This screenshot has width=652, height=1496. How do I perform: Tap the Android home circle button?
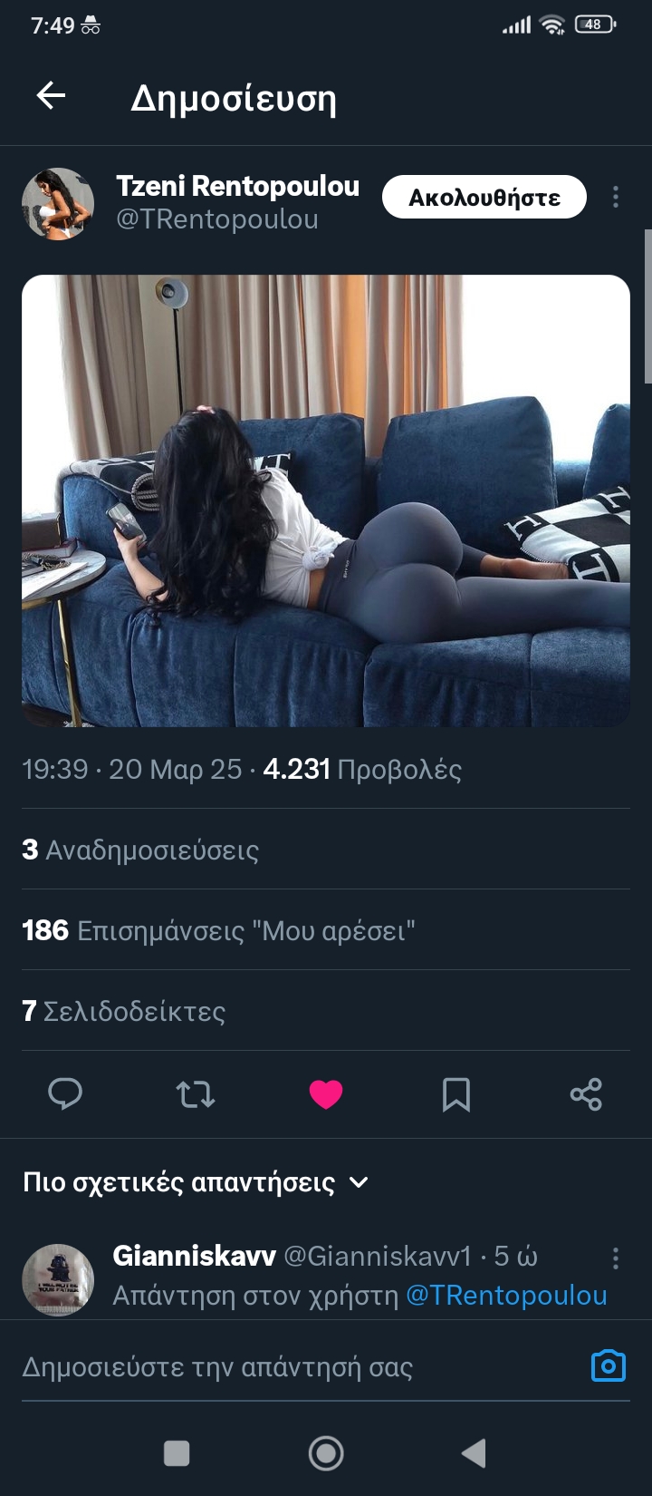[x=326, y=1453]
